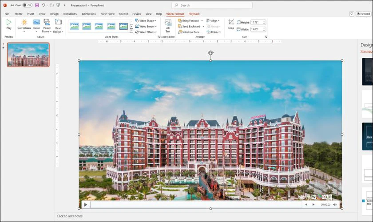Image resolution: width=373 pixels, height=222 pixels.
Task: Expand the Video Shape dropdown
Action: [x=146, y=21]
